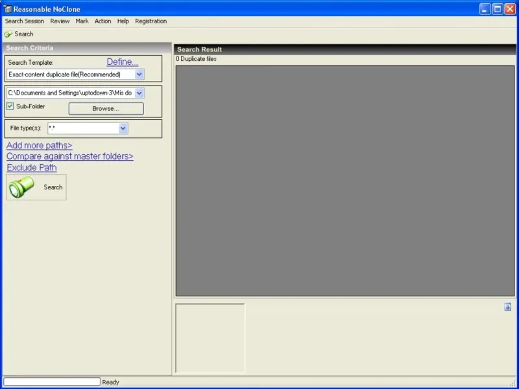
Task: Click the File type(s) input field
Action: pyautogui.click(x=84, y=128)
